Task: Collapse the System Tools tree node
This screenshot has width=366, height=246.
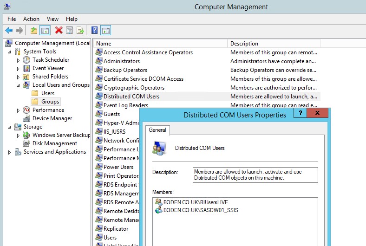Action: point(9,52)
